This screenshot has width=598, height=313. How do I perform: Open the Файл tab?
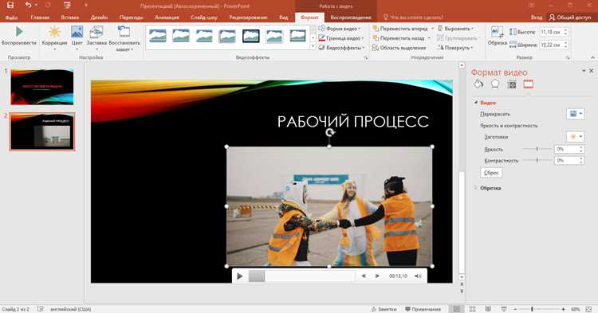click(x=11, y=18)
